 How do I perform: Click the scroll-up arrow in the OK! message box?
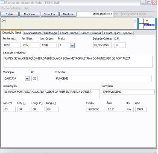[135, 20]
